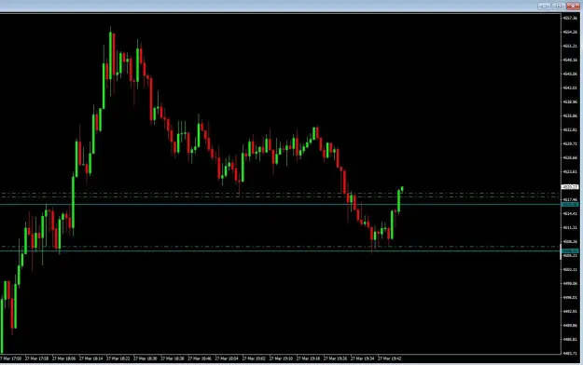583x365 pixels.
Task: Click the 27 Mar 18:14 time label
Action: 91,358
